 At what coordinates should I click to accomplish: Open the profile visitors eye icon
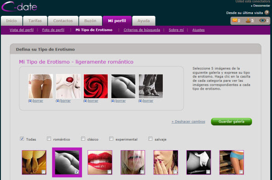tap(262, 20)
